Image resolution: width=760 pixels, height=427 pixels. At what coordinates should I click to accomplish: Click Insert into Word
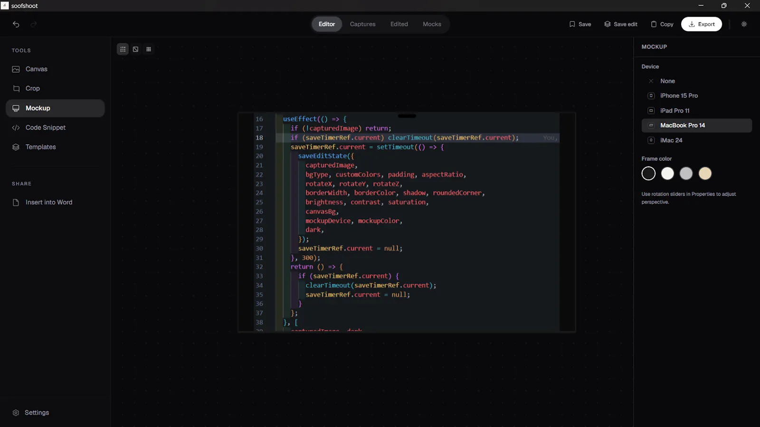(x=55, y=203)
